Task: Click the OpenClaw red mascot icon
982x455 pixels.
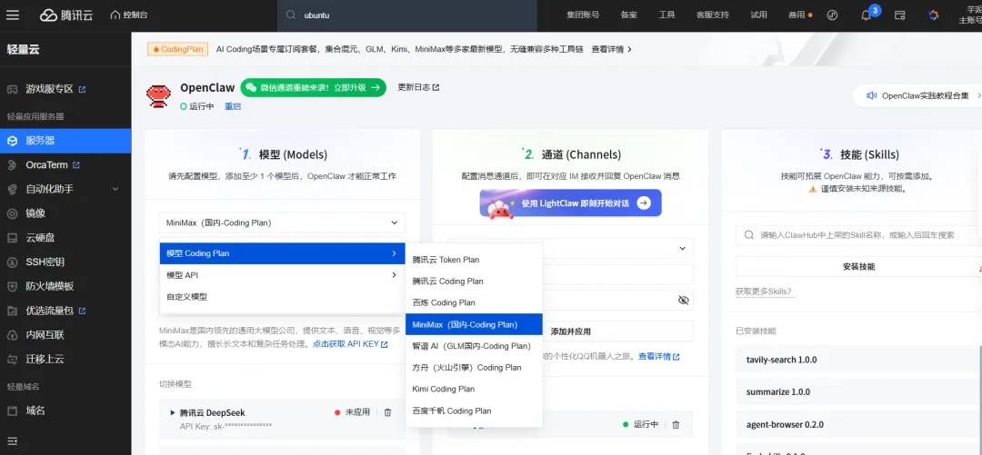Action: 158,95
